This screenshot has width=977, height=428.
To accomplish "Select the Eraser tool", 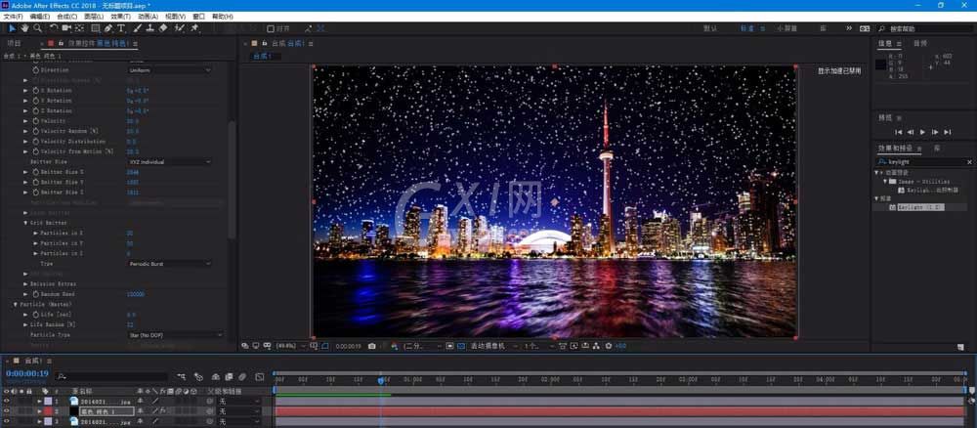I will coord(163,28).
